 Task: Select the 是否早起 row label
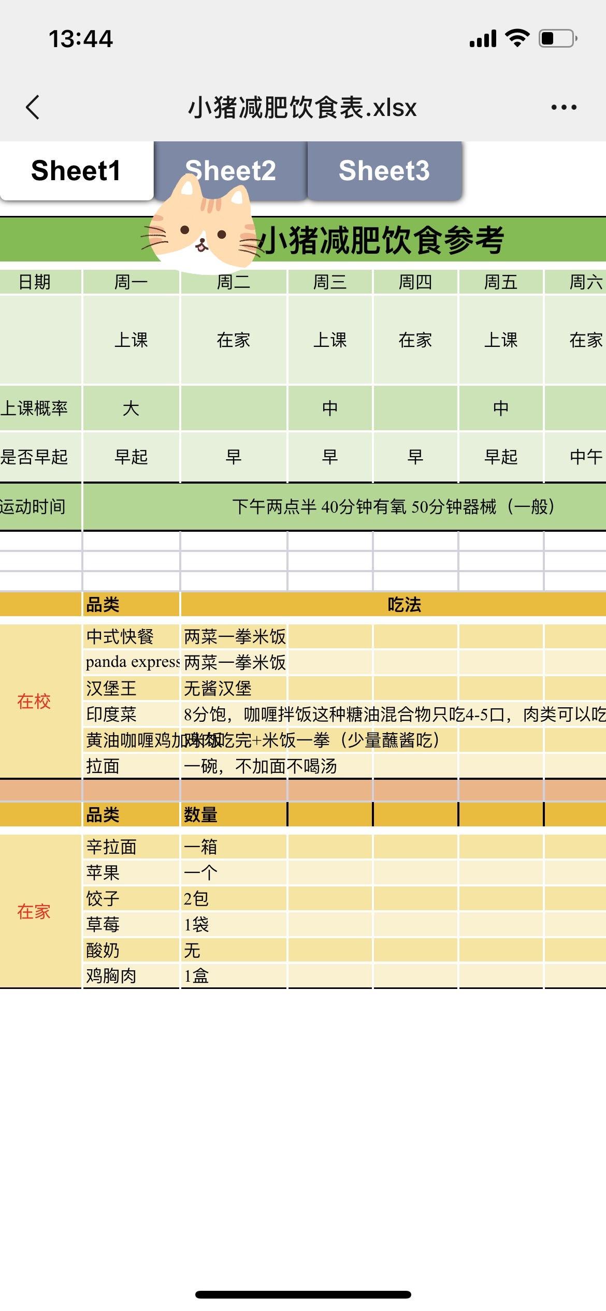(40, 457)
